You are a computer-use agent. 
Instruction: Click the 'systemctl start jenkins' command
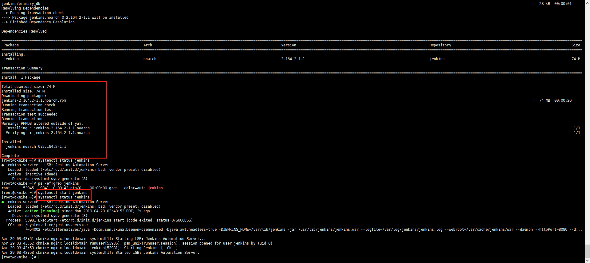point(63,193)
